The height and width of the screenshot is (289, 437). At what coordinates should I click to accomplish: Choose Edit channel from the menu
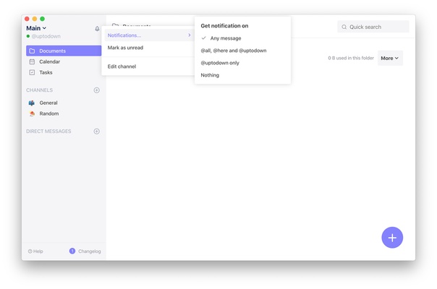pos(149,66)
